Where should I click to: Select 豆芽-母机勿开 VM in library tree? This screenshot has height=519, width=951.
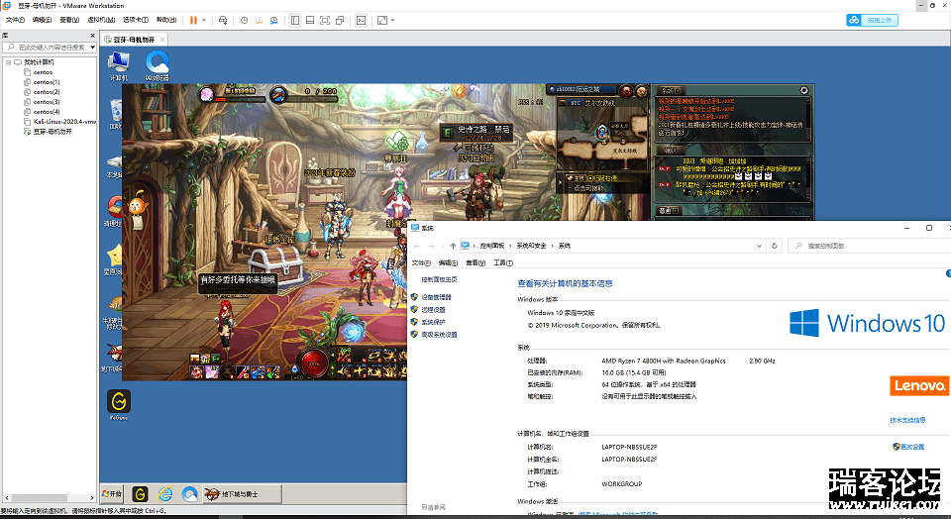[53, 132]
